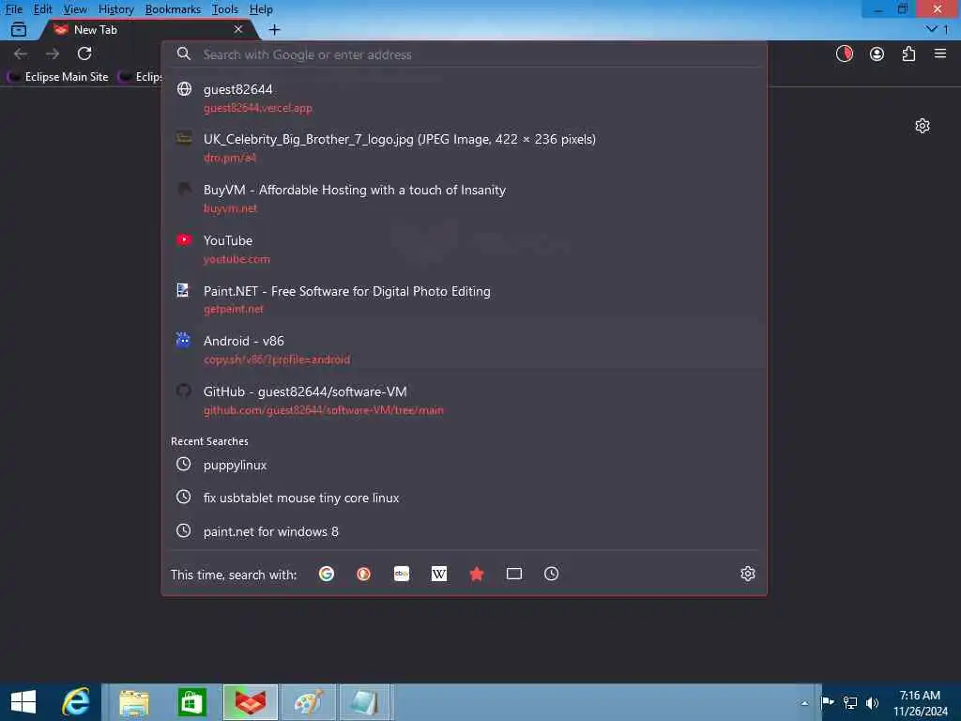The width and height of the screenshot is (961, 721).
Task: Open the notepad-like taskbar icon
Action: pyautogui.click(x=365, y=702)
